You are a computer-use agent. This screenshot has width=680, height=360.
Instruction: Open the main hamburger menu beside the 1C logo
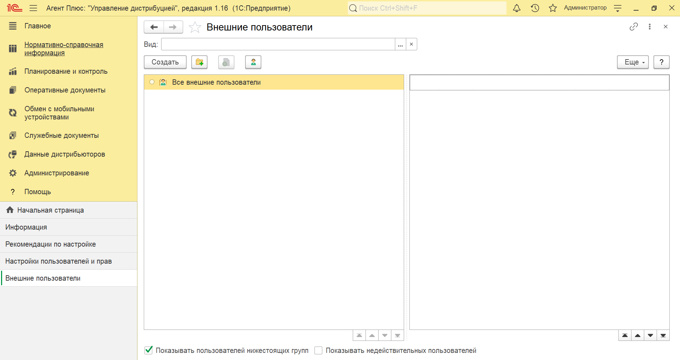[33, 8]
